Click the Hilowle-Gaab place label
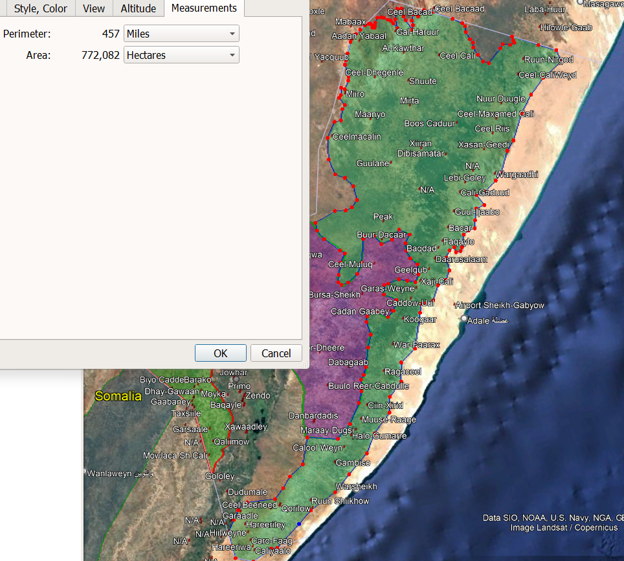 coord(566,27)
